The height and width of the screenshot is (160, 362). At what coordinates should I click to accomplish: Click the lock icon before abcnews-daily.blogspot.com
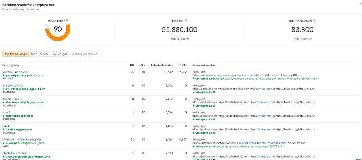point(4,102)
